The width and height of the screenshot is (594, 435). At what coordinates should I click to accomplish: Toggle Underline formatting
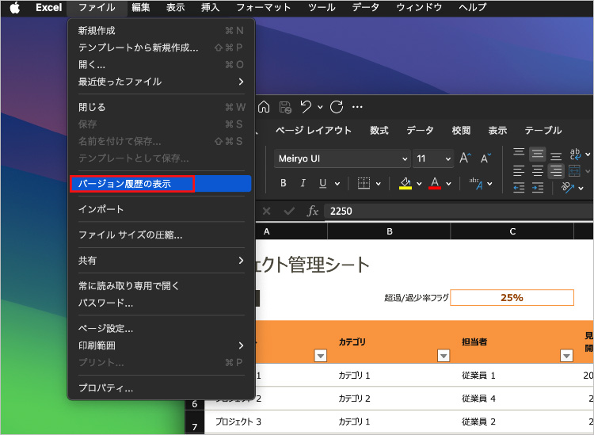click(323, 183)
